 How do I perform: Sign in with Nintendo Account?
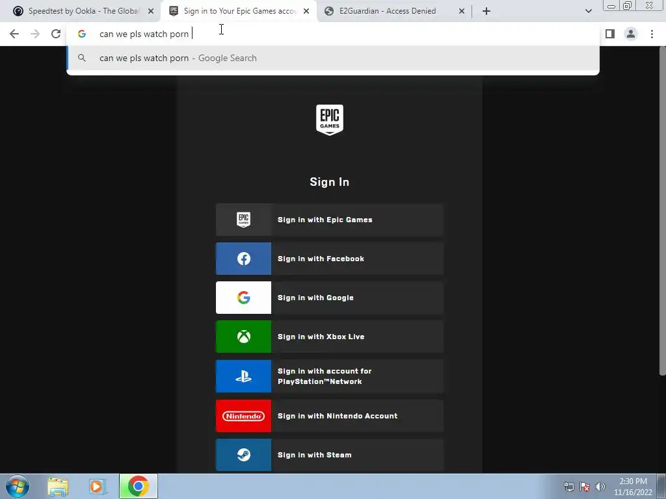(x=330, y=416)
